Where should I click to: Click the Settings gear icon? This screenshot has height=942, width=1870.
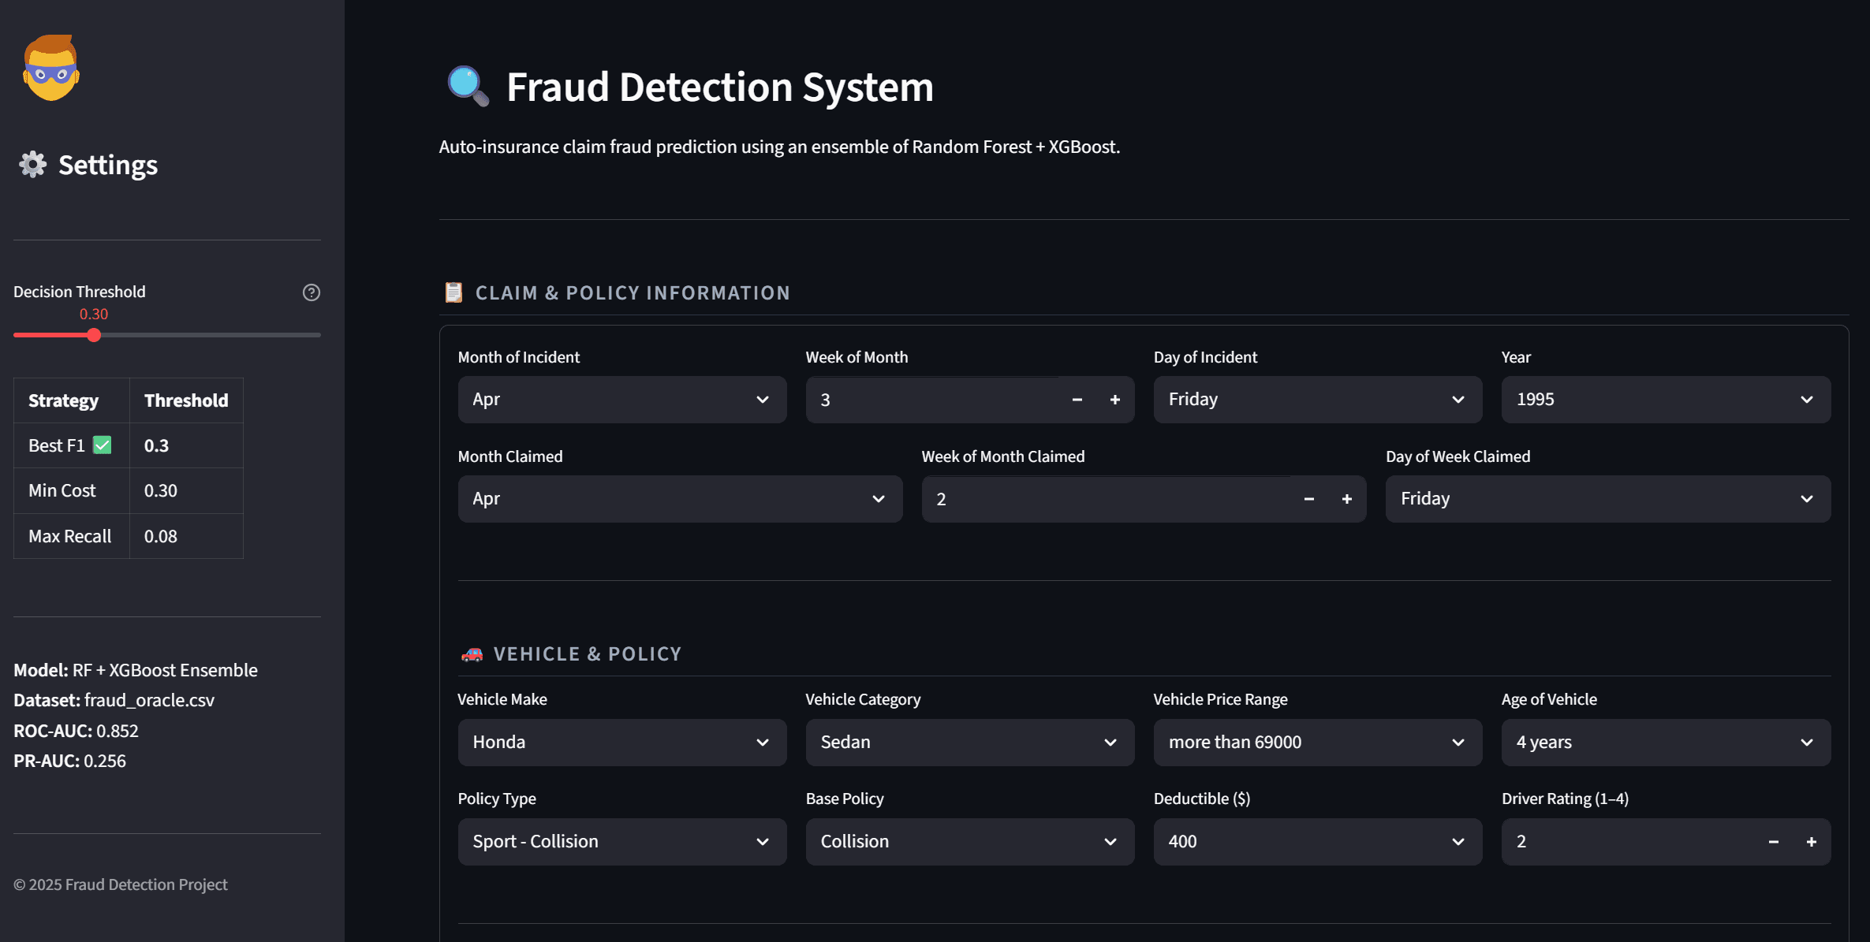coord(32,165)
